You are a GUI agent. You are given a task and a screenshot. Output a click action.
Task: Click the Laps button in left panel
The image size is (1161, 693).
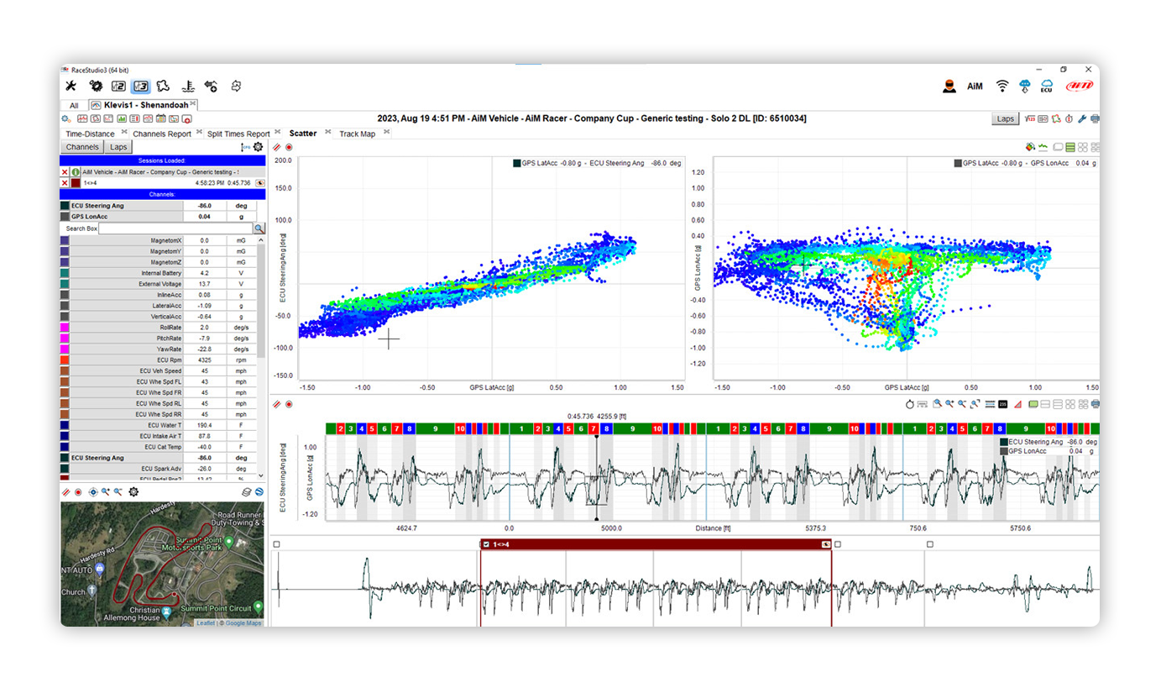118,147
